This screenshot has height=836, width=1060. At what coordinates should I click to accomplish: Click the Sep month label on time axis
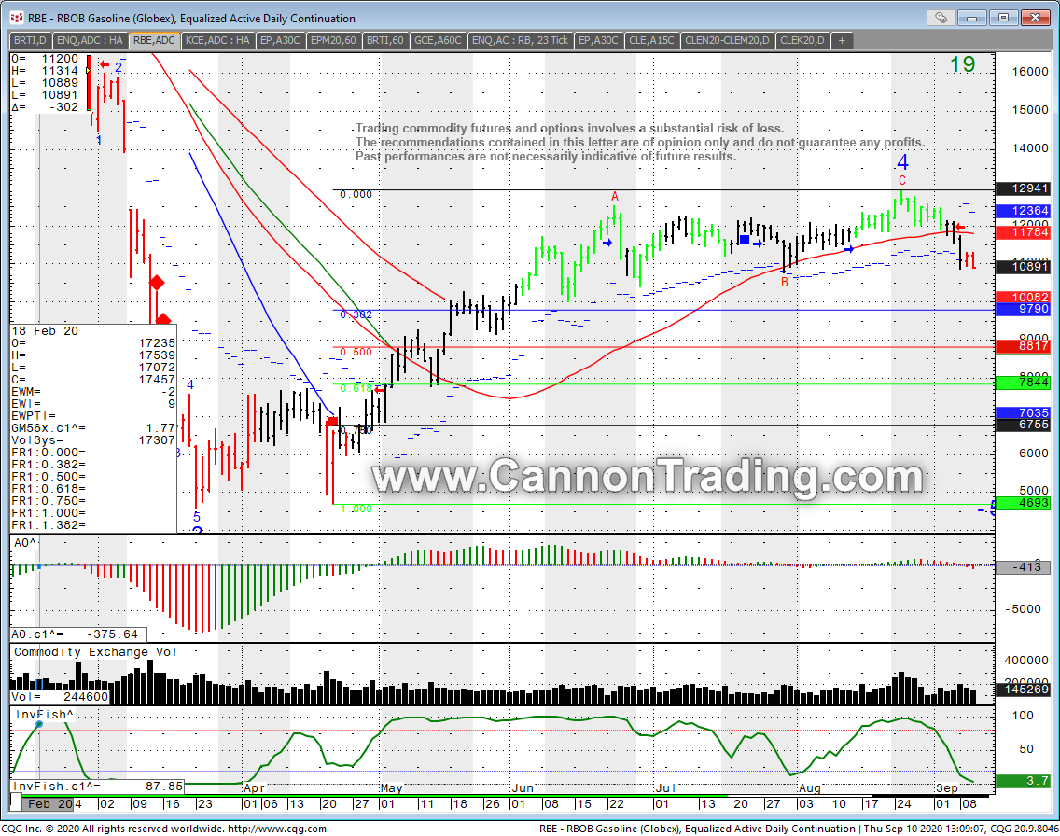tap(946, 788)
